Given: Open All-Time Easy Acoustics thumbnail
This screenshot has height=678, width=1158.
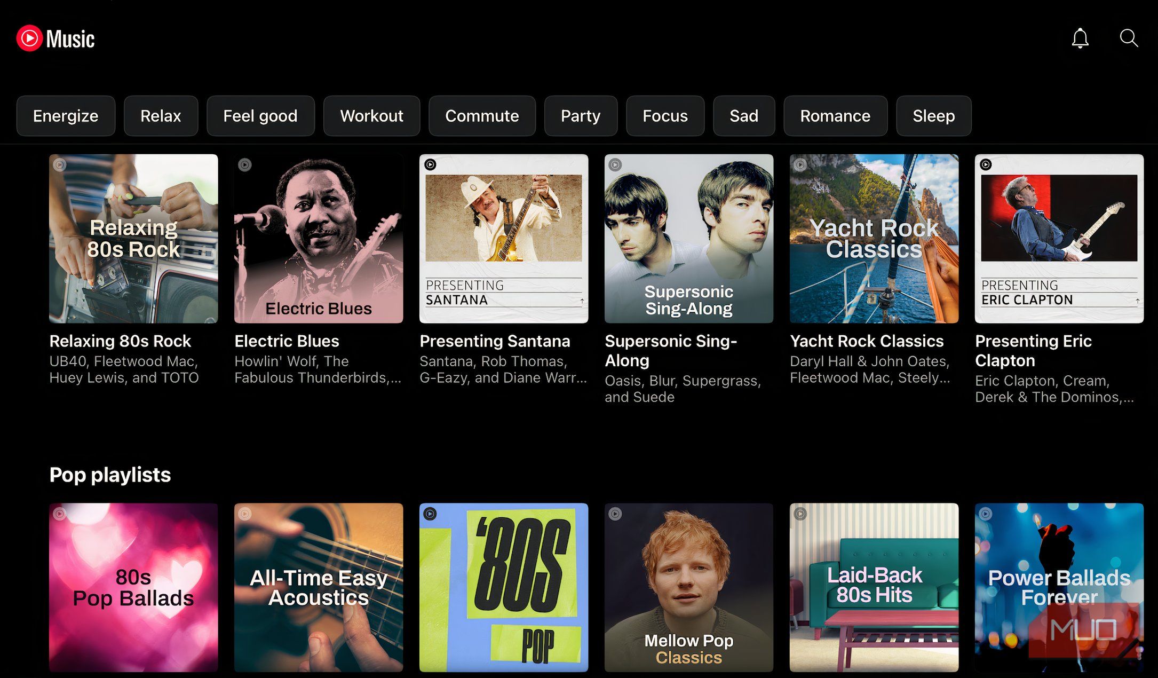Looking at the screenshot, I should tap(319, 587).
